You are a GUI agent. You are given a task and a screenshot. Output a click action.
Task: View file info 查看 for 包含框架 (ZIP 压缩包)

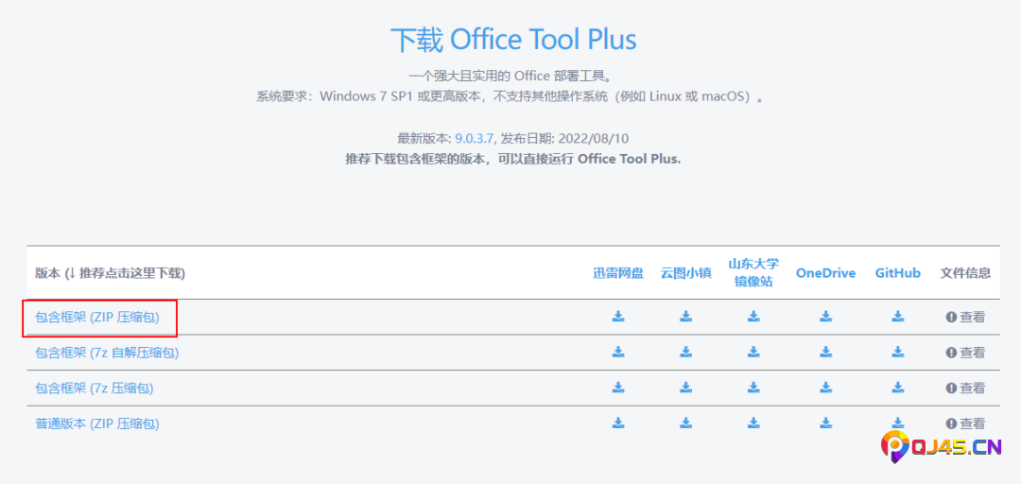[965, 318]
